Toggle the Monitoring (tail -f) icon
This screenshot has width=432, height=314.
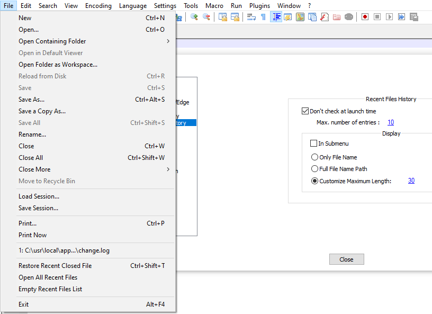pos(349,17)
